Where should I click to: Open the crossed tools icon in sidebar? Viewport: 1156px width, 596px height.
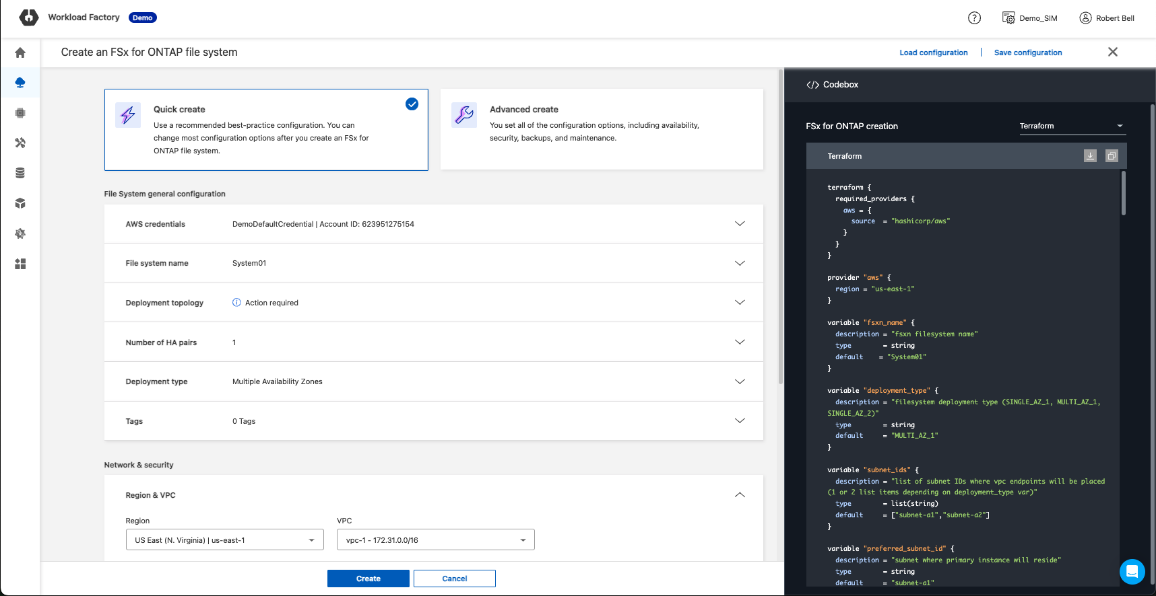click(x=20, y=143)
